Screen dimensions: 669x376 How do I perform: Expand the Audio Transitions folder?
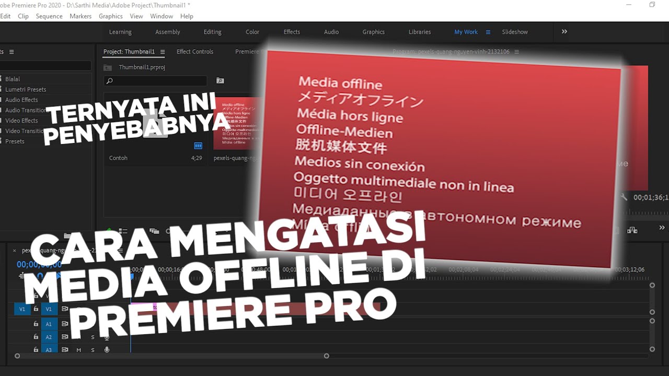(x=25, y=110)
